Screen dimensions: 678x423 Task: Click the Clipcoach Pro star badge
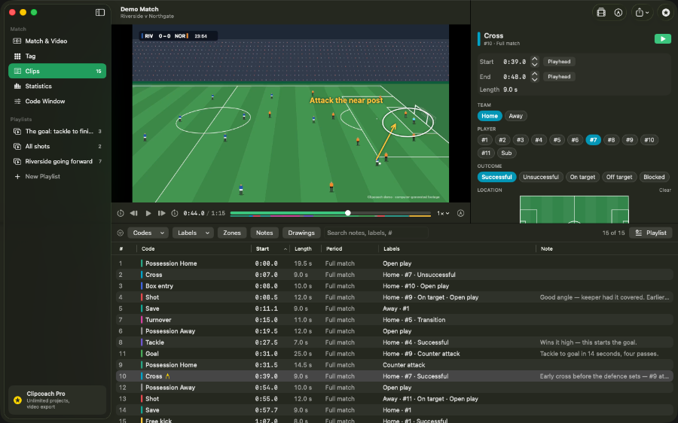coord(18,400)
